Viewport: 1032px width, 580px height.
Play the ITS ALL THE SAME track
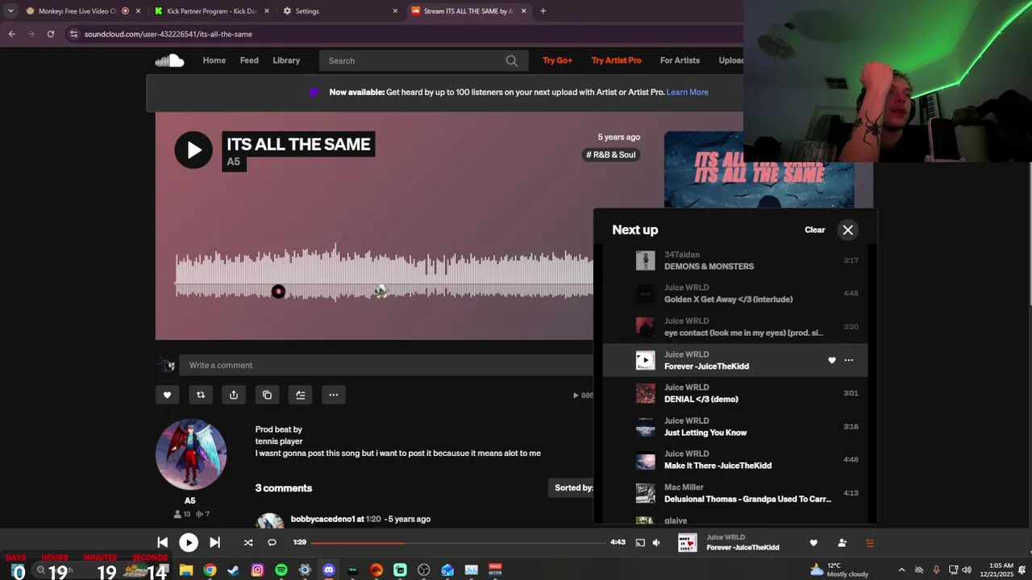coord(193,150)
